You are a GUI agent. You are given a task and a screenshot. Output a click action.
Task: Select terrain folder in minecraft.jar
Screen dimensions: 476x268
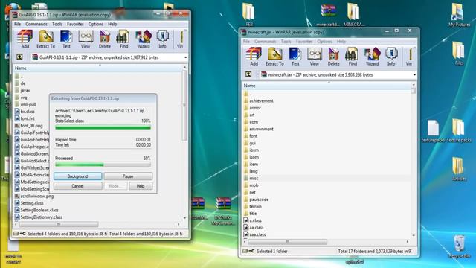coord(253,206)
